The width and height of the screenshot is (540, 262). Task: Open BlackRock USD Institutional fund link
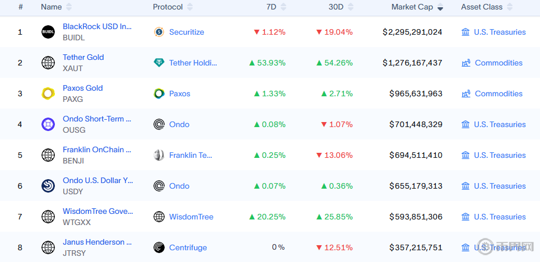[x=97, y=26]
